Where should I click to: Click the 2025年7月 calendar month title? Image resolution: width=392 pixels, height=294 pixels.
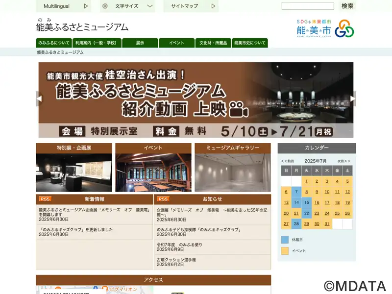click(x=316, y=161)
